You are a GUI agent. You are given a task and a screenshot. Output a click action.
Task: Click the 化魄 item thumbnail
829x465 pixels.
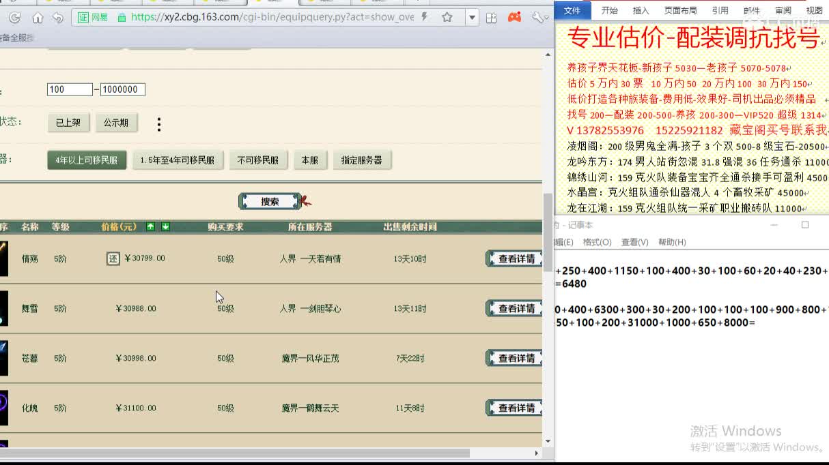click(x=3, y=408)
